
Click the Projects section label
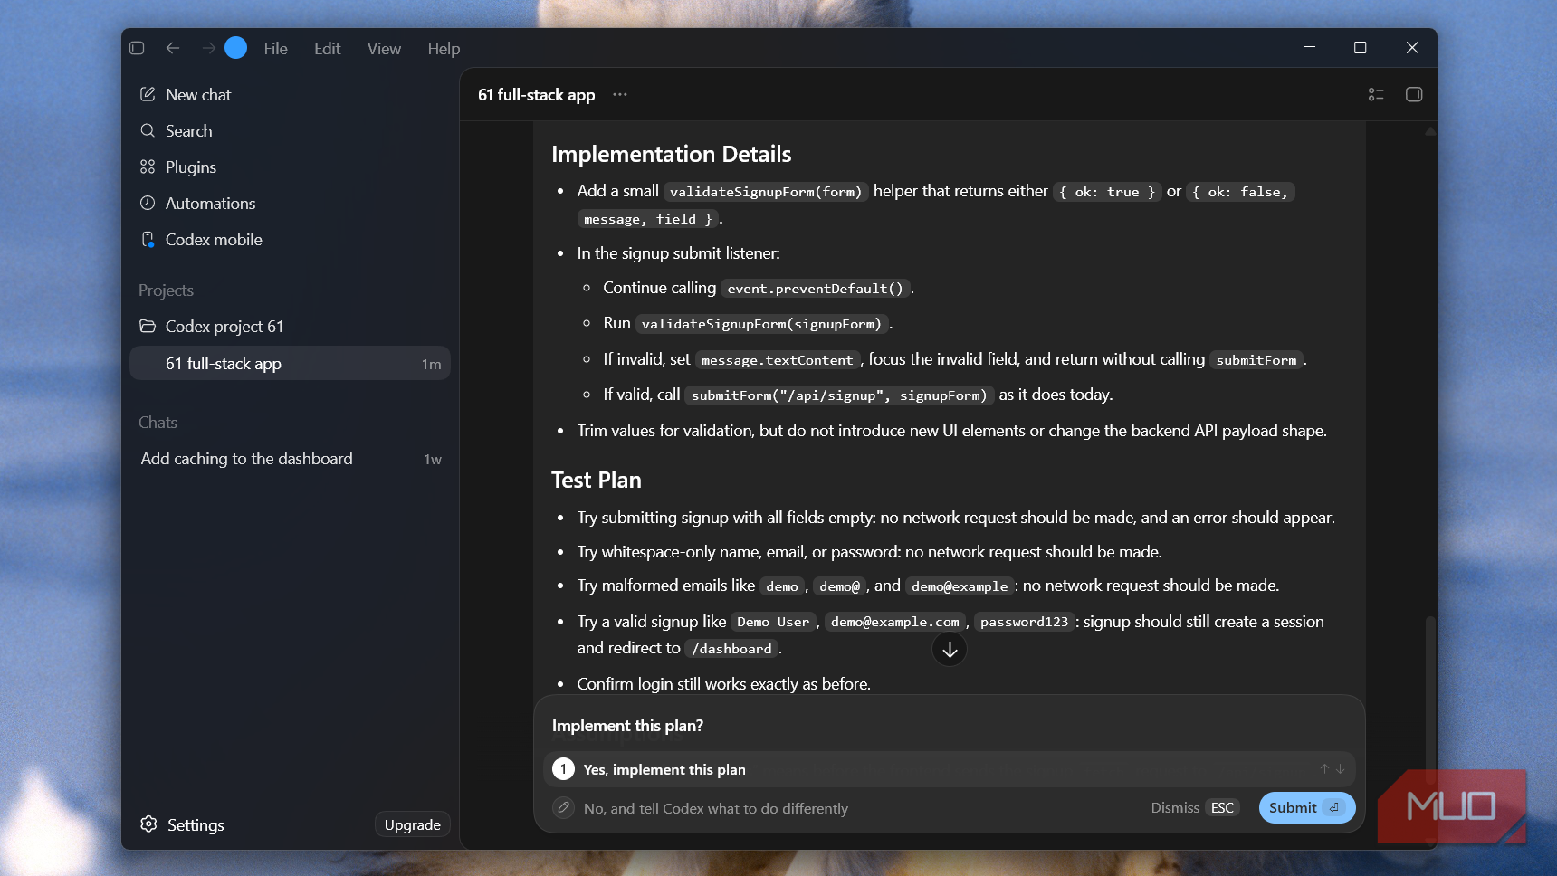[166, 290]
